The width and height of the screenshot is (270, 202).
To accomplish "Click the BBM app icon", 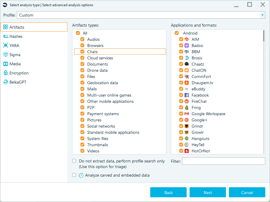I will coord(187,52).
